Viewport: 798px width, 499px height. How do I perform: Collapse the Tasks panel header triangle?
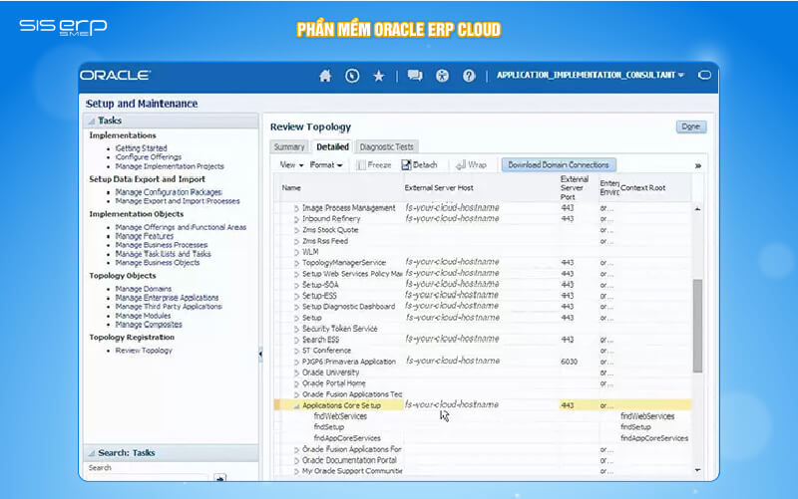(x=92, y=121)
